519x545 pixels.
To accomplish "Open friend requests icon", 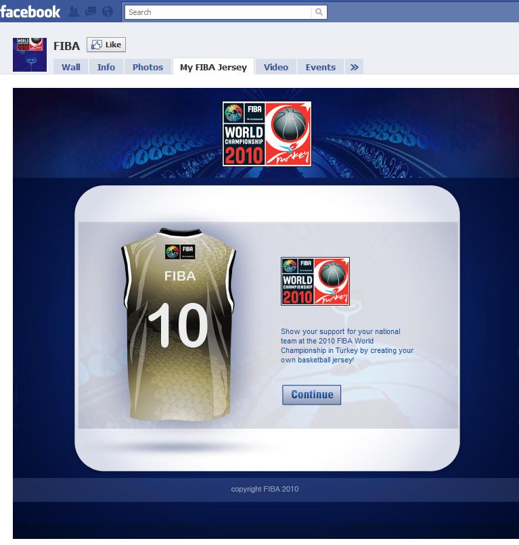I will pyautogui.click(x=73, y=11).
